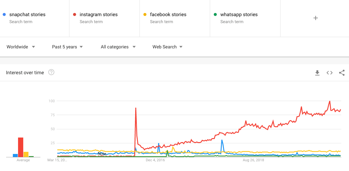This screenshot has width=349, height=171.
Task: Click the red instagram stories dot
Action: 74,14
